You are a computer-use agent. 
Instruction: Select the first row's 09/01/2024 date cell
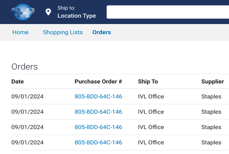click(27, 96)
